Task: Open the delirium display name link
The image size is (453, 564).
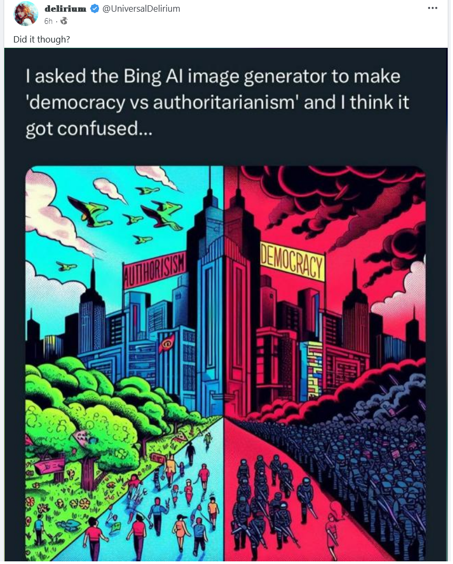Action: 65,9
